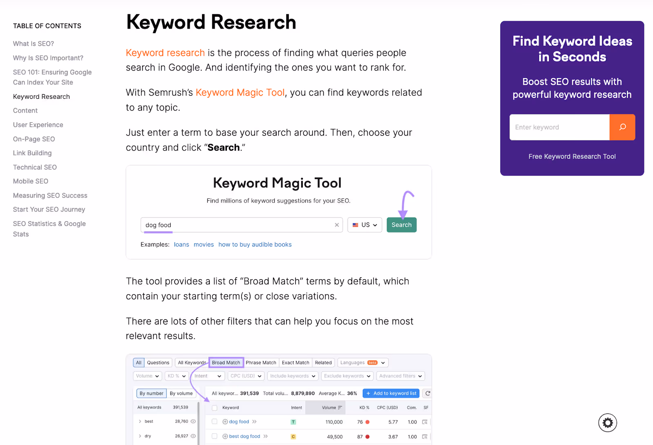Click the orange search magnifier button

point(622,127)
